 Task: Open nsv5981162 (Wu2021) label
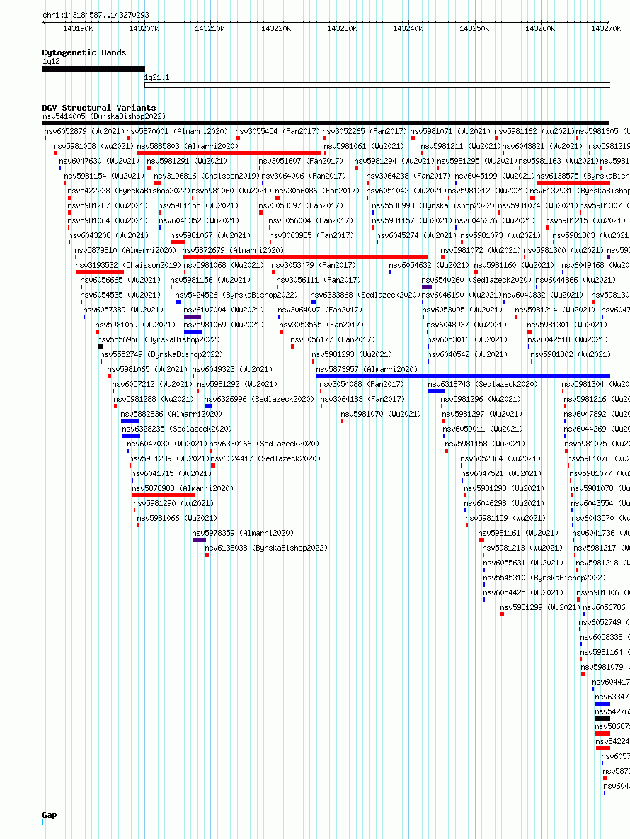click(x=535, y=131)
